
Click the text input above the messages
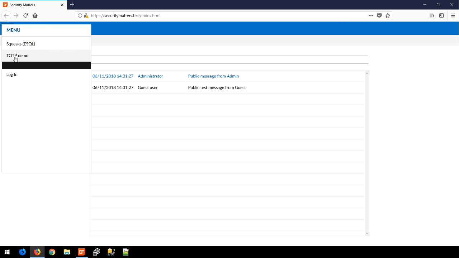coord(229,59)
